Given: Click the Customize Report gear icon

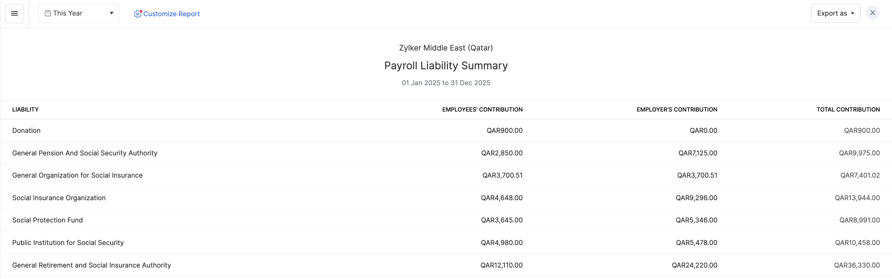Looking at the screenshot, I should [x=137, y=14].
